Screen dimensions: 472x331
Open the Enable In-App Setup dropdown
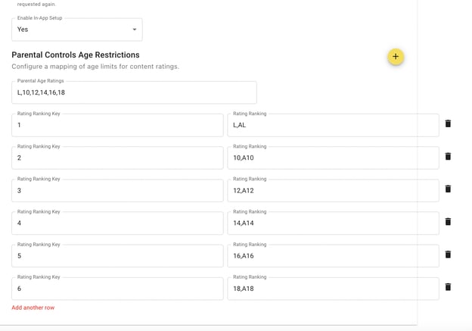coord(76,30)
